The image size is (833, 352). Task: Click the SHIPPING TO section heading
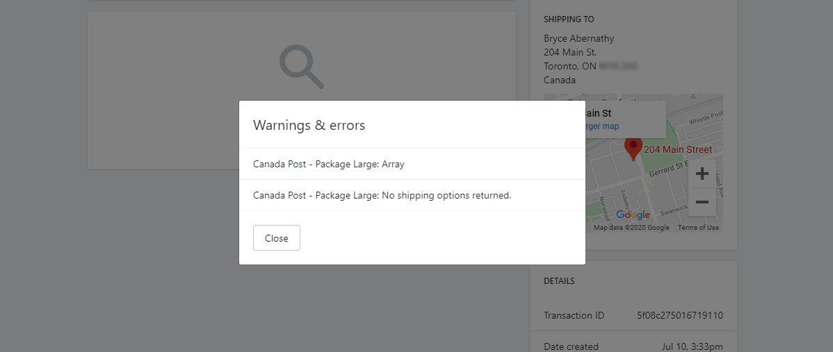[x=569, y=19]
